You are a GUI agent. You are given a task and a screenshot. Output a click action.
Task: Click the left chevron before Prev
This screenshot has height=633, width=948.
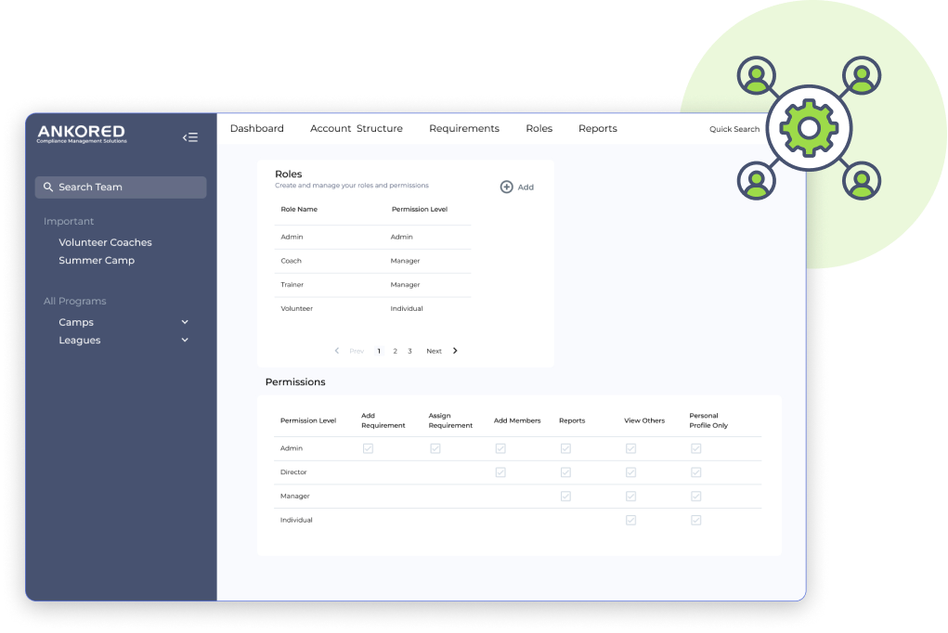pos(337,351)
